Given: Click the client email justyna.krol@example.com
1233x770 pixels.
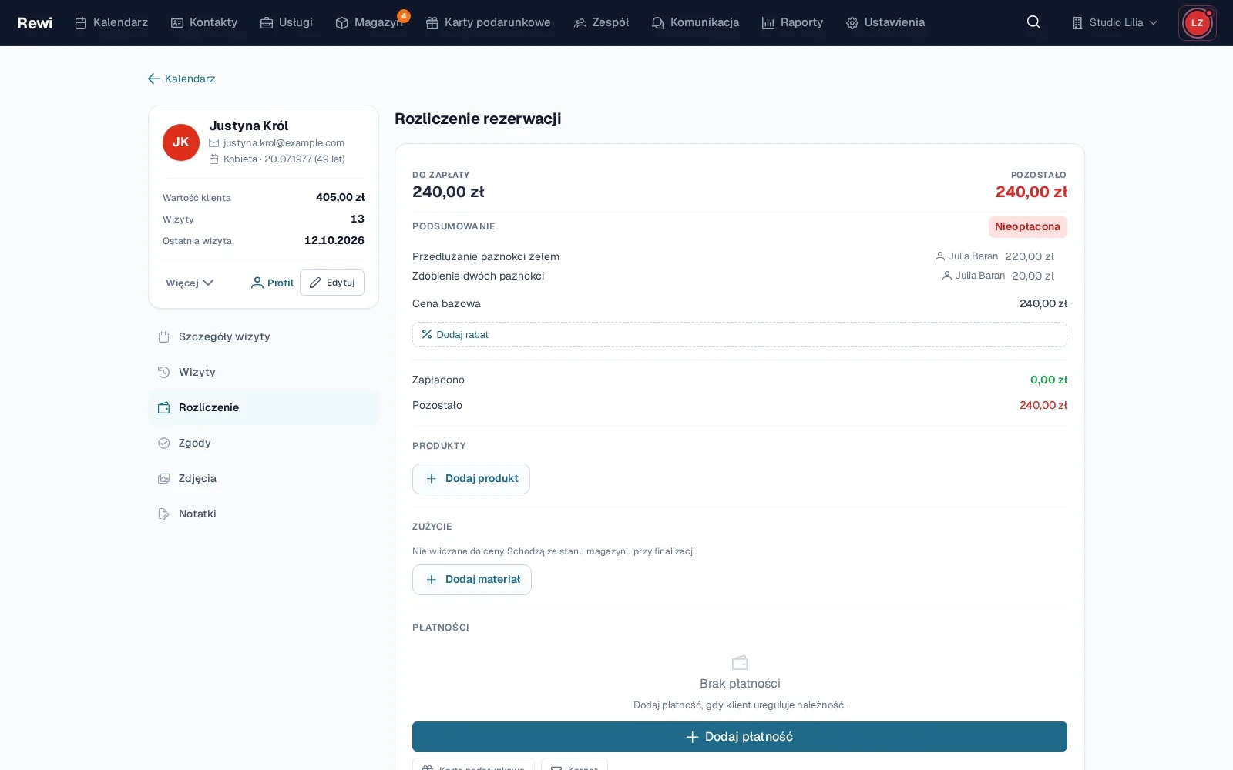Looking at the screenshot, I should (284, 142).
